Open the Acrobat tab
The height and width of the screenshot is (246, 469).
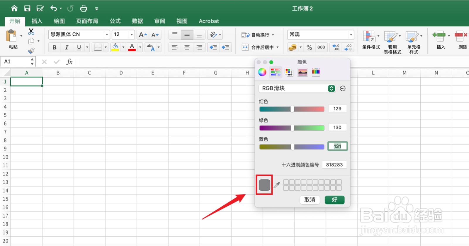click(x=209, y=21)
